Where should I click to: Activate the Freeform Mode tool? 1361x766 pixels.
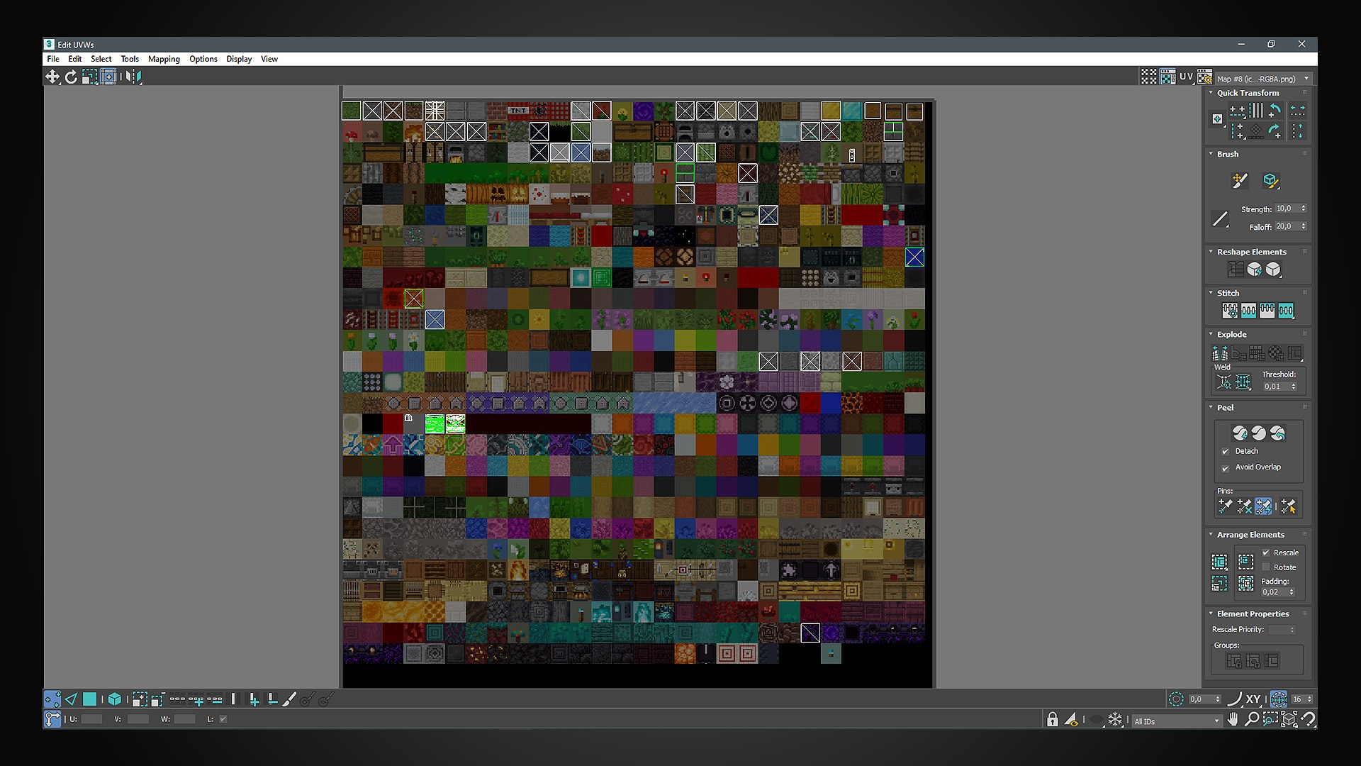click(108, 77)
